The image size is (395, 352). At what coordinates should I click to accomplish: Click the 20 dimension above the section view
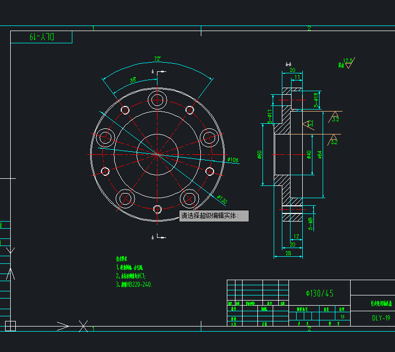tap(292, 70)
